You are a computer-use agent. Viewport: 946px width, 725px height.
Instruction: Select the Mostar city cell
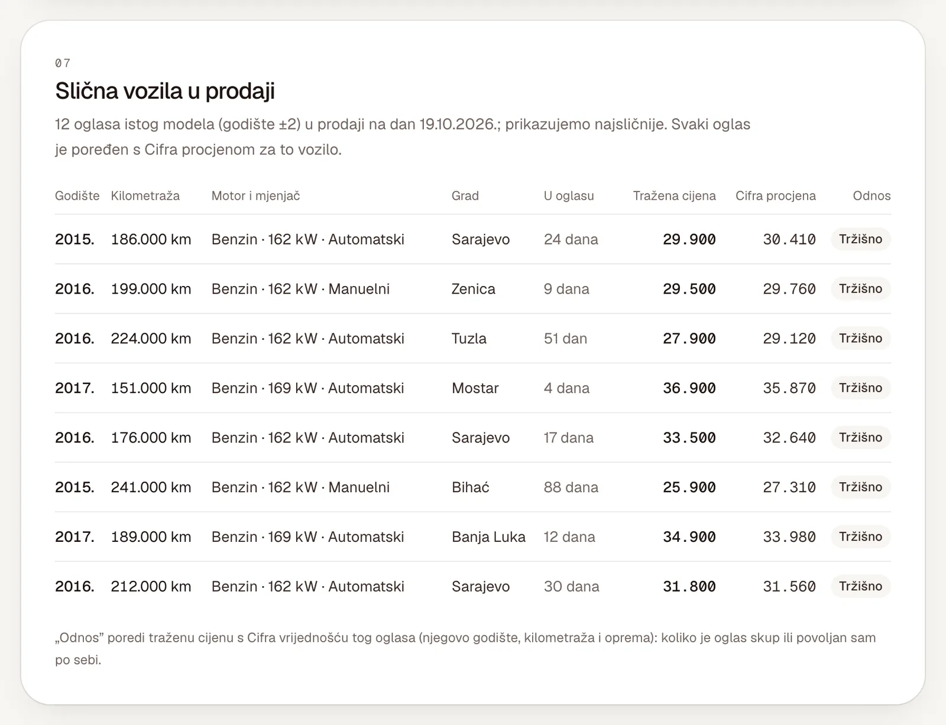[x=475, y=388]
